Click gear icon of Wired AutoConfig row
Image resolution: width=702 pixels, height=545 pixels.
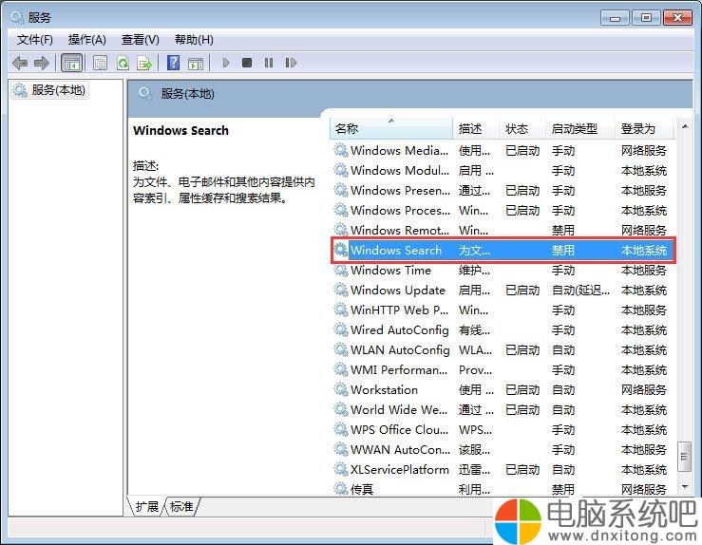pos(341,330)
